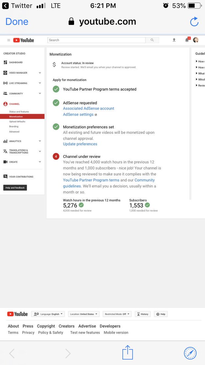Open the AdSense settings link

(78, 114)
